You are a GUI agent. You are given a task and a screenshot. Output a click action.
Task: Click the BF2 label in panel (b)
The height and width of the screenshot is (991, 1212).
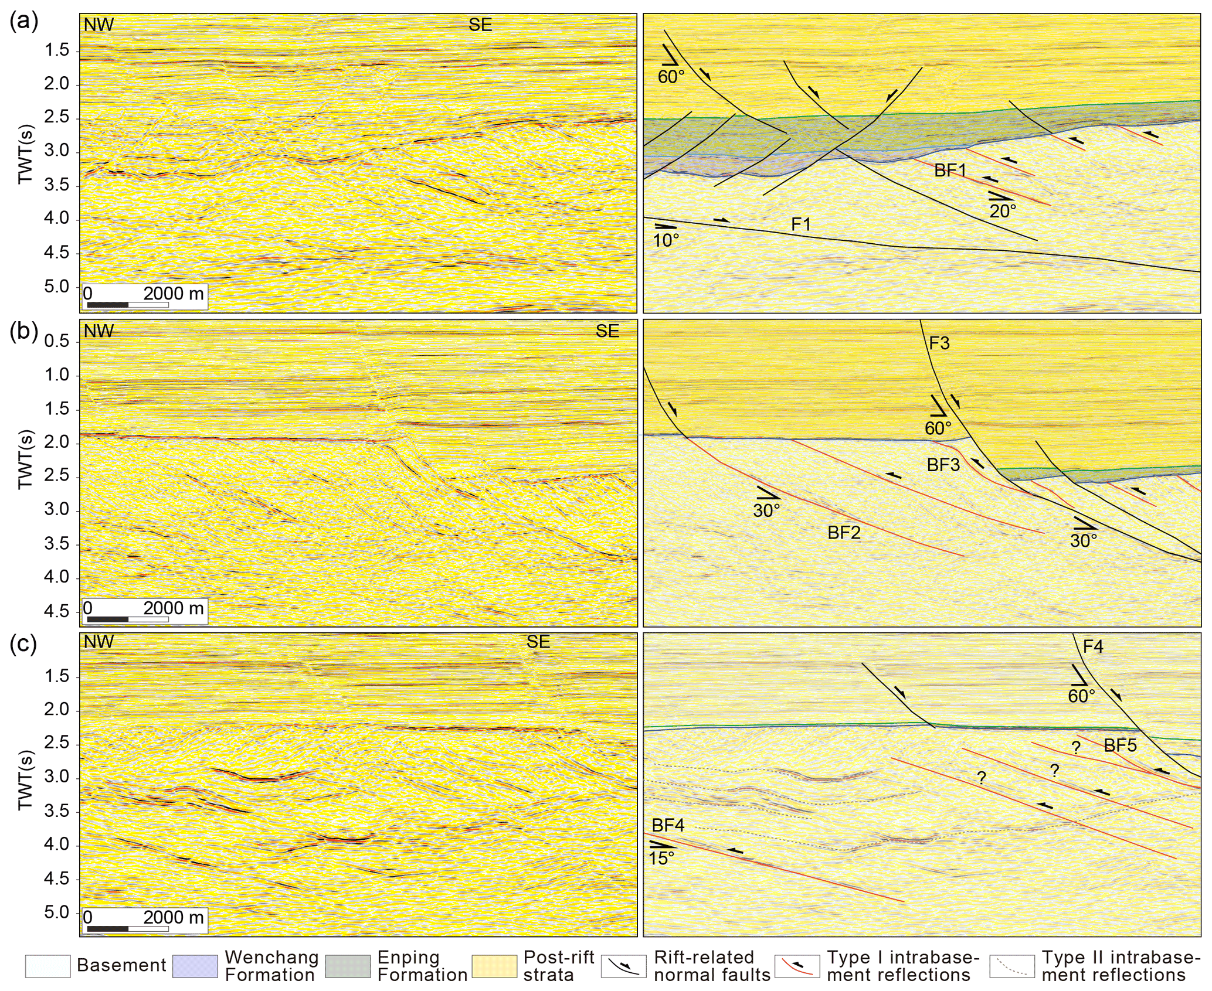click(844, 532)
